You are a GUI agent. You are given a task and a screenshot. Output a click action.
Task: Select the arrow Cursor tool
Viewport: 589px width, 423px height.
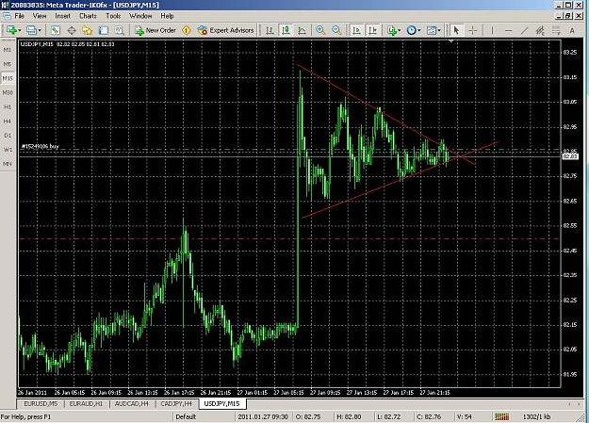456,30
